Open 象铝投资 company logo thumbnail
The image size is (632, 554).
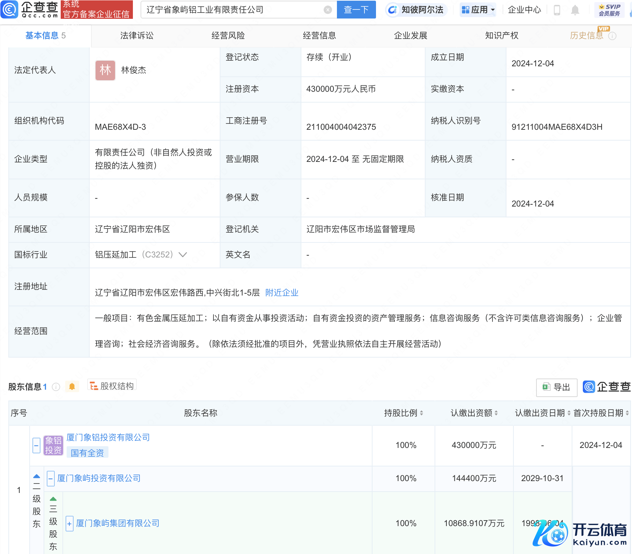point(53,446)
